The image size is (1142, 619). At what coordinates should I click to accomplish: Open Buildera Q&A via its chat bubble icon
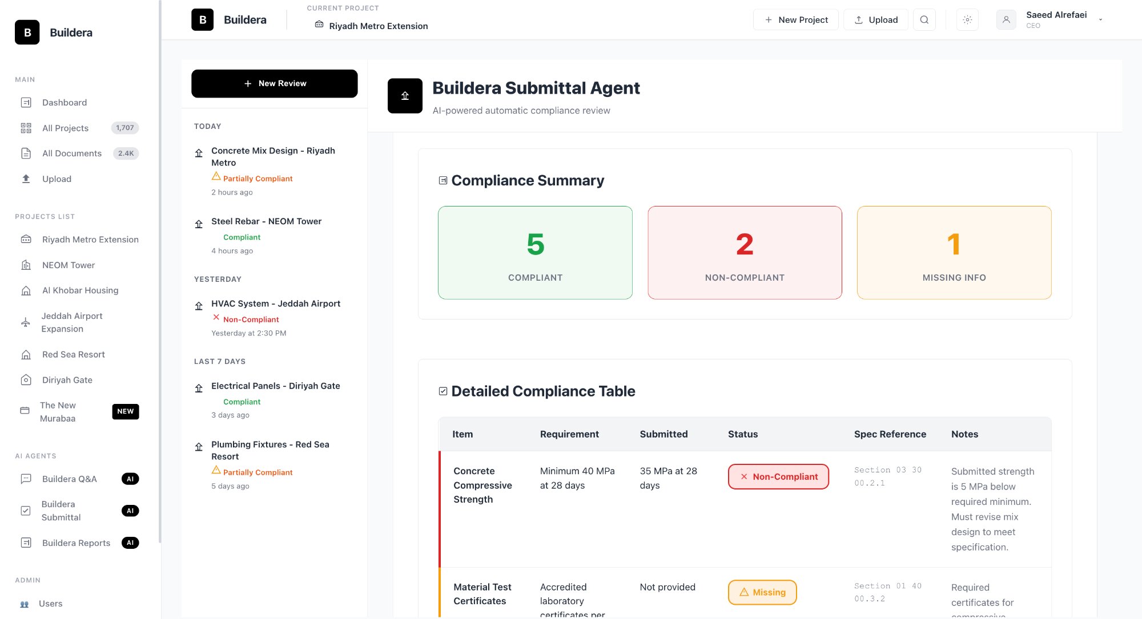point(26,479)
